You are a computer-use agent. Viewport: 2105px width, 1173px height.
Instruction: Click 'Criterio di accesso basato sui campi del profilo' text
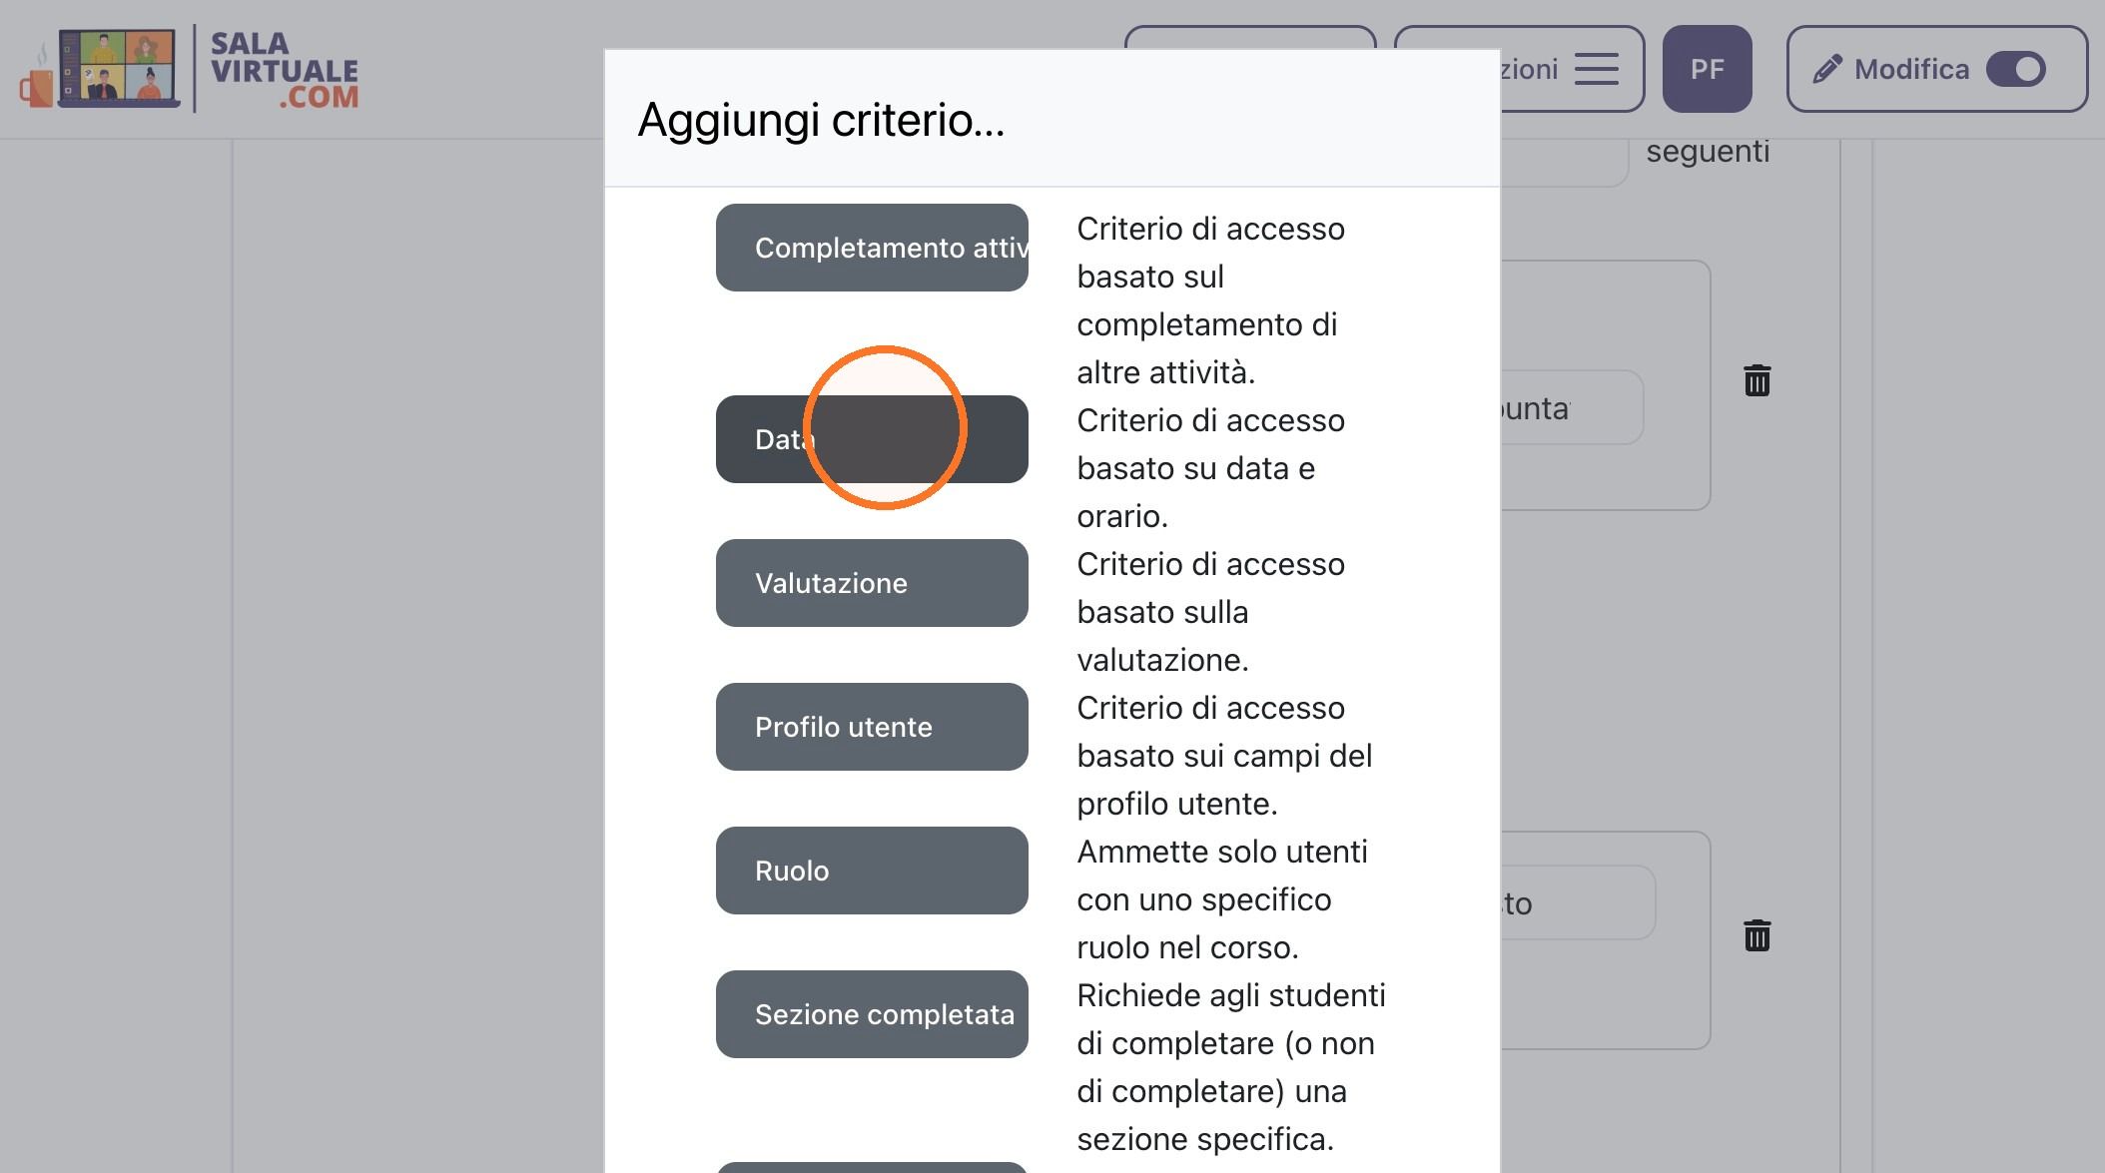click(x=1224, y=756)
